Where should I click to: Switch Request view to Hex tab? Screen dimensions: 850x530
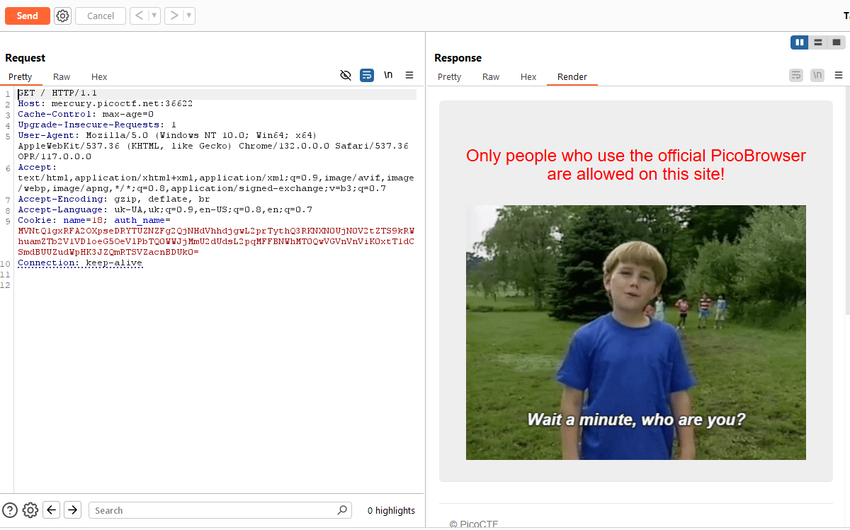pyautogui.click(x=99, y=77)
